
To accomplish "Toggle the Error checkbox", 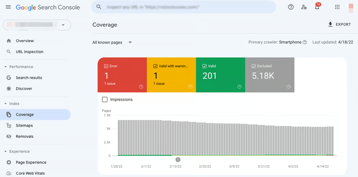I will (106, 66).
